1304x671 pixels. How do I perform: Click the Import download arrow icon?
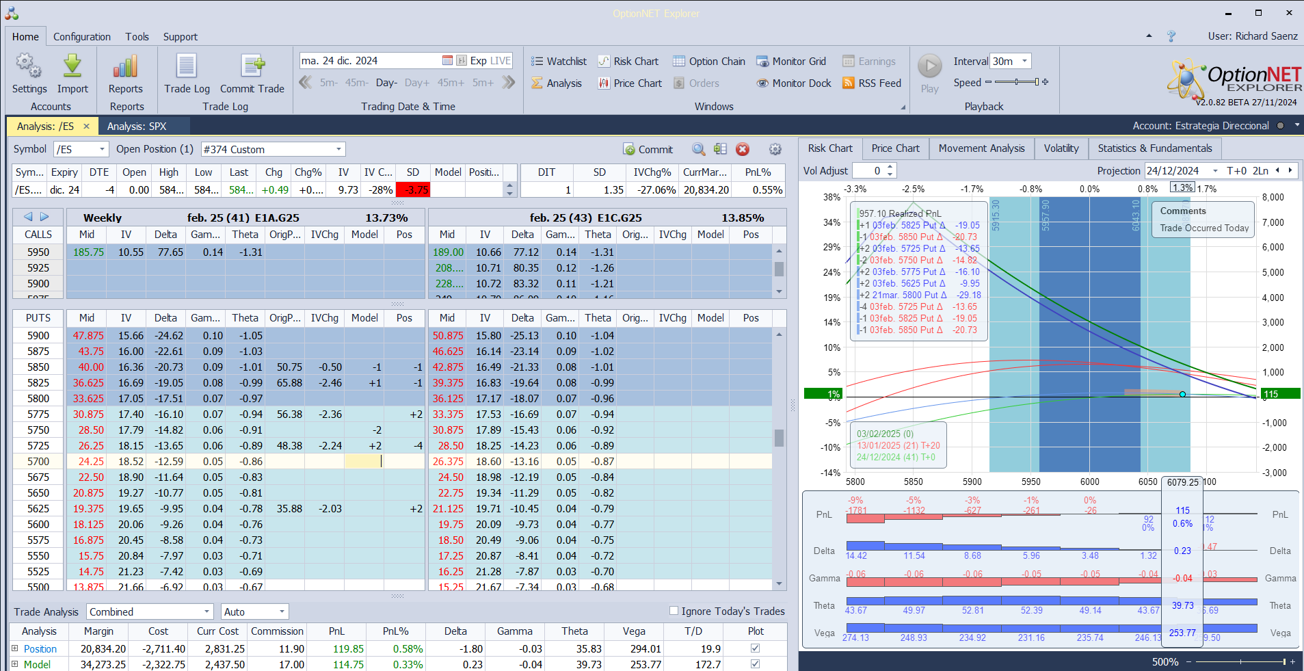(x=72, y=66)
